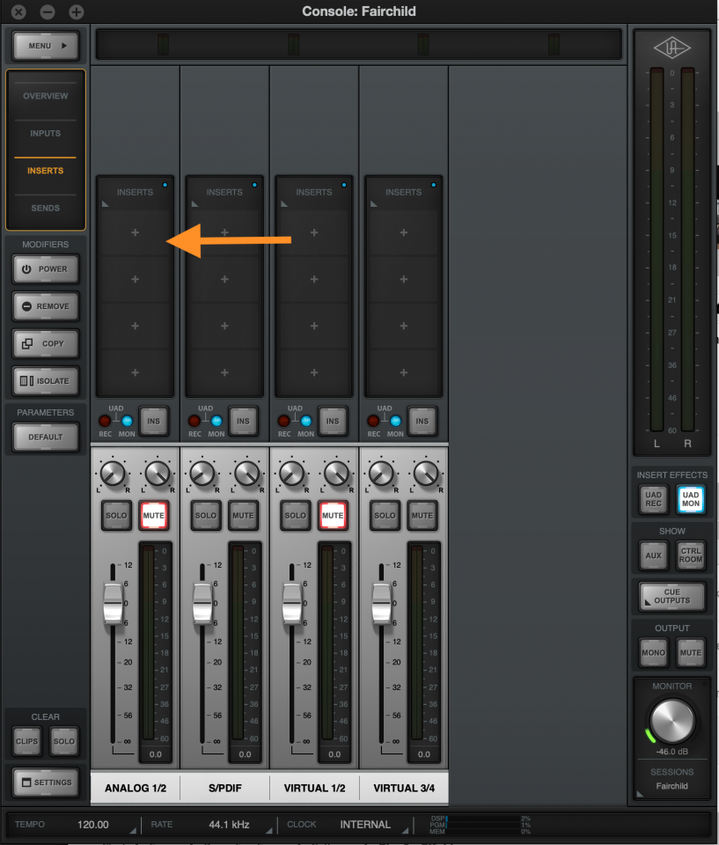Click the ISOLATE modifier button
The height and width of the screenshot is (845, 719).
(x=46, y=381)
